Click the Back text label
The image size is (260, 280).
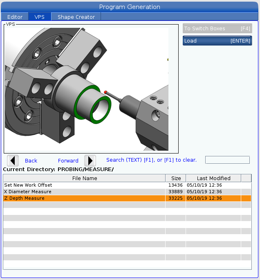(31, 161)
